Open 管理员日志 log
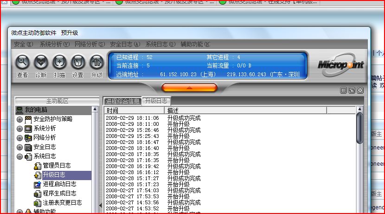Screen dimensions: 385x214 [x=57, y=166]
